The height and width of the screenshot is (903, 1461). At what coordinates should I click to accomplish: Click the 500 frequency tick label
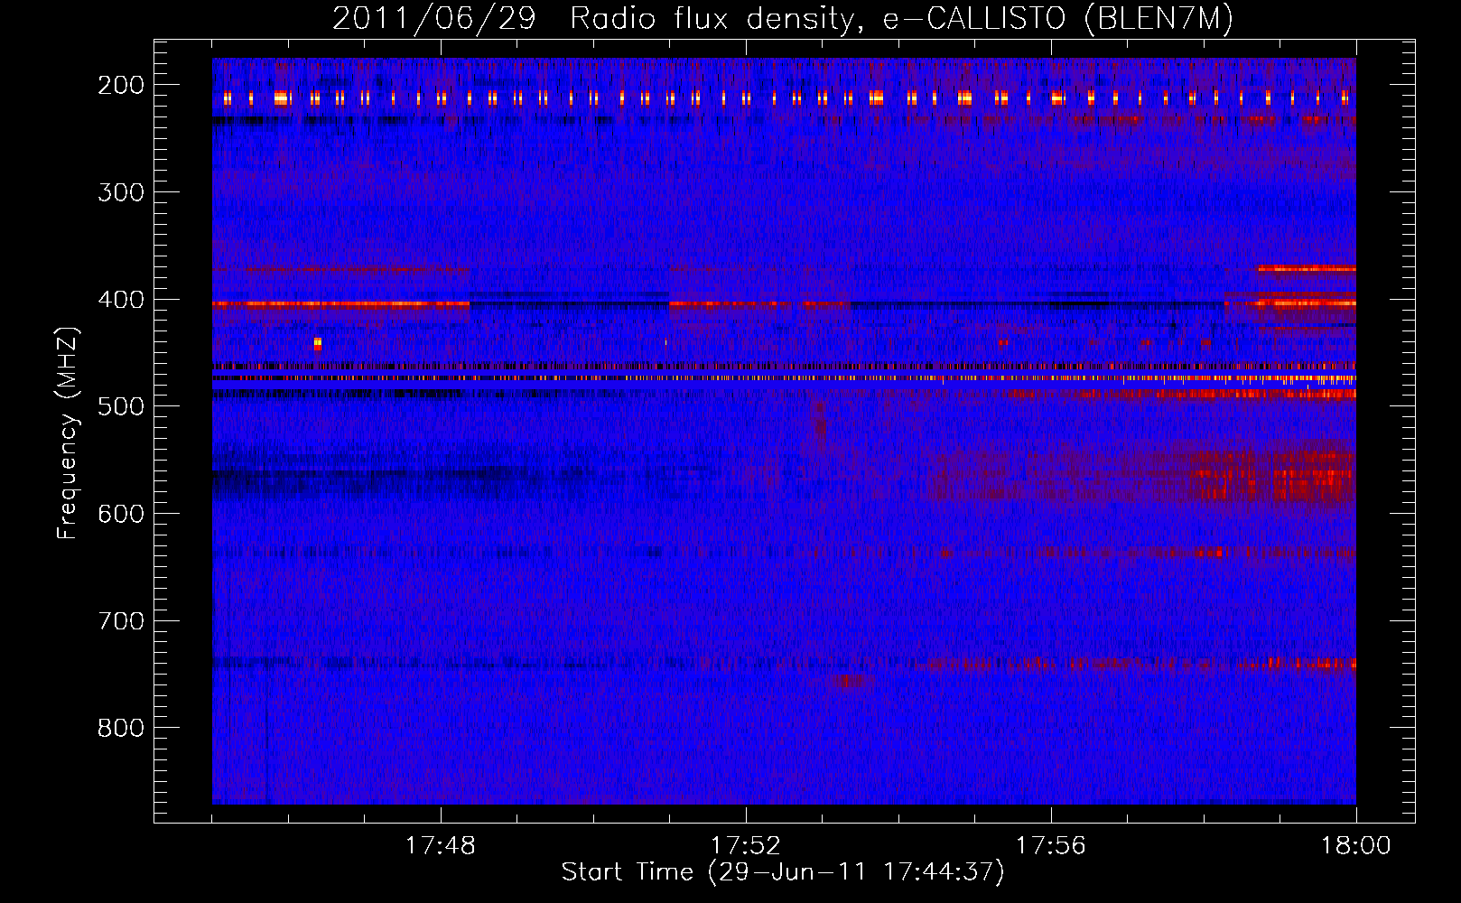point(121,406)
